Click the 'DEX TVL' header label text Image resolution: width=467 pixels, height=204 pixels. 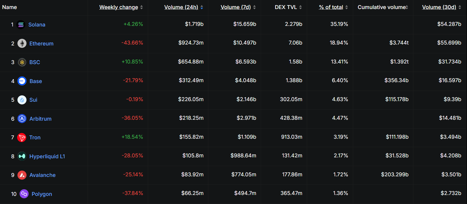pyautogui.click(x=286, y=7)
